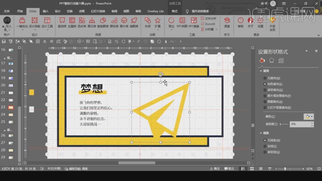Screen dimensions: 322x181
Task: Open the 图示库 diagram library
Action: pos(92,22)
